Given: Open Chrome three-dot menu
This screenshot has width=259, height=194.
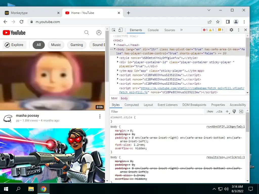Looking at the screenshot, I should point(244,22).
